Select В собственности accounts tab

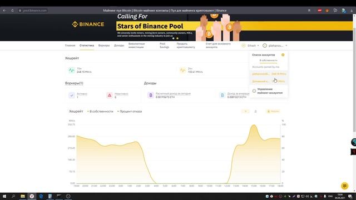tap(268, 61)
